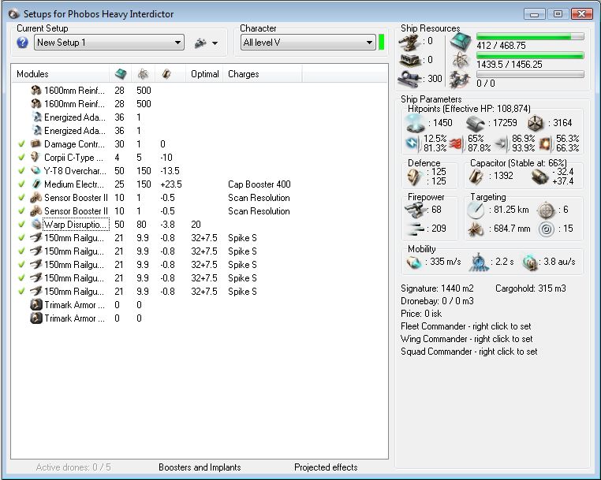This screenshot has width=601, height=480.
Task: Toggle the Y-T8 Overcharged module check mark
Action: pyautogui.click(x=21, y=171)
